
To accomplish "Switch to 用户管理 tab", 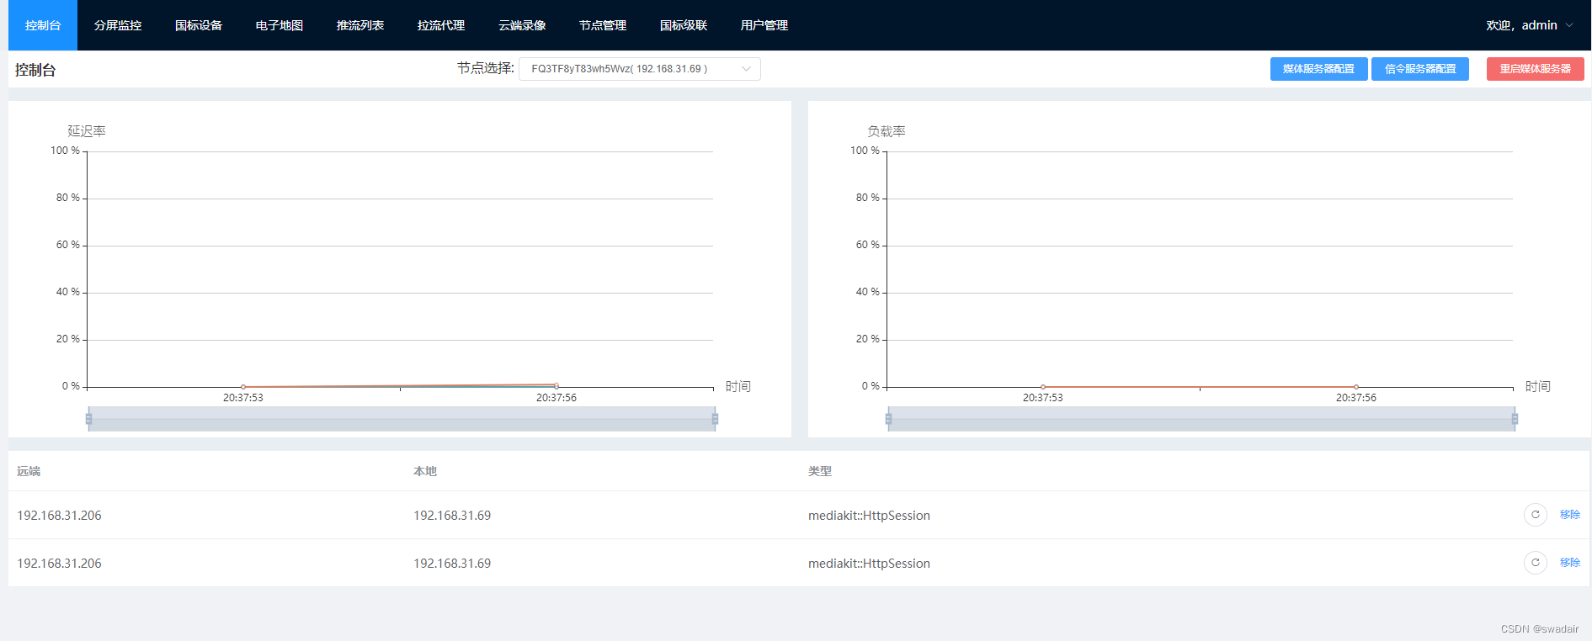I will click(x=764, y=25).
